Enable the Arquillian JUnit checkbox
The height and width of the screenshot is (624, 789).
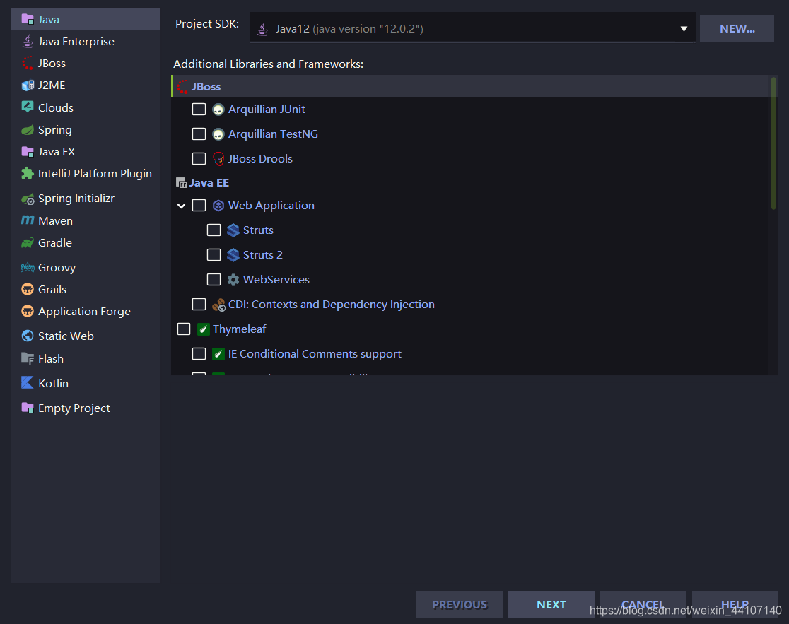[x=199, y=109]
